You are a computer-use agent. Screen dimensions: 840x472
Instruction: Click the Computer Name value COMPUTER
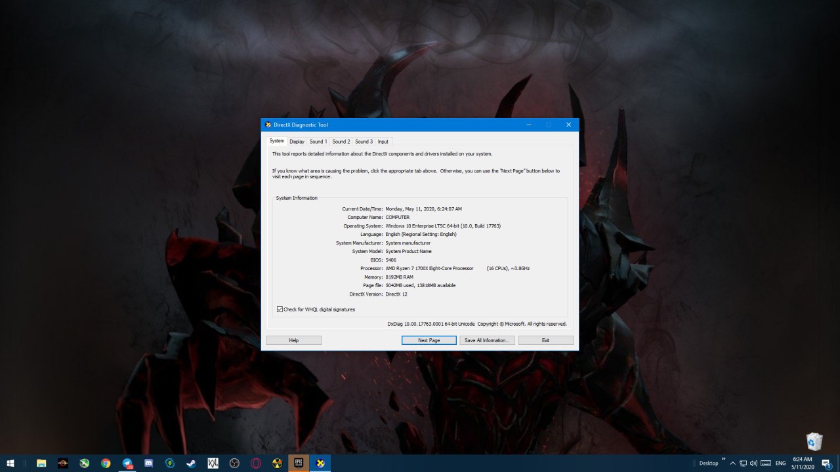[398, 217]
